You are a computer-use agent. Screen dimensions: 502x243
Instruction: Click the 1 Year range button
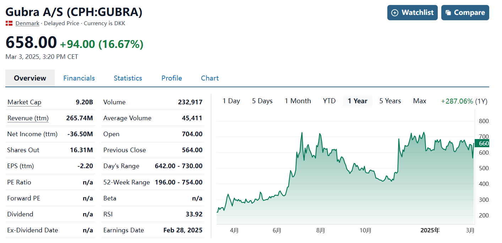[x=357, y=101]
